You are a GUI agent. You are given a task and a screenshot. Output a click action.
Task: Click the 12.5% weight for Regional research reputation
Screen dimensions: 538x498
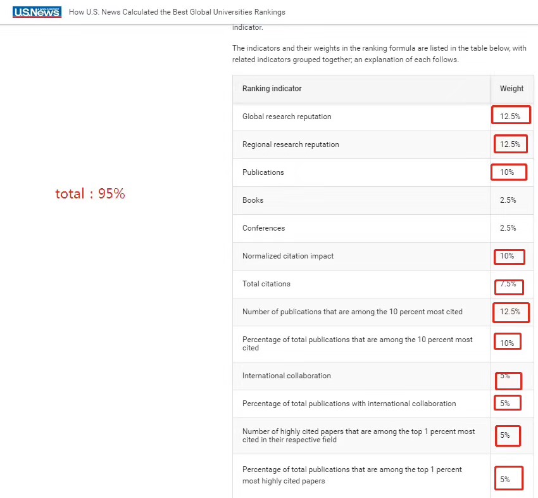click(x=510, y=144)
